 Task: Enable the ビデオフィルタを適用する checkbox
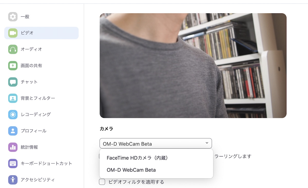point(102,182)
